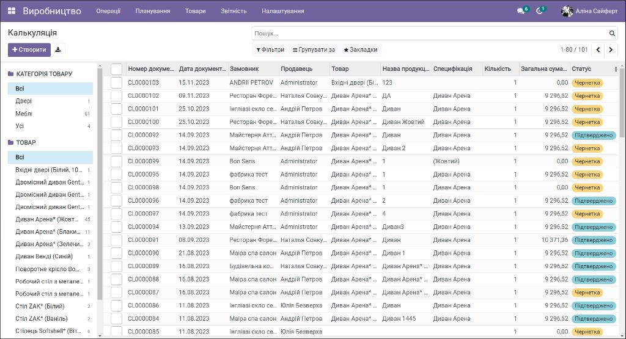
Task: Click the search input field
Action: click(x=430, y=34)
